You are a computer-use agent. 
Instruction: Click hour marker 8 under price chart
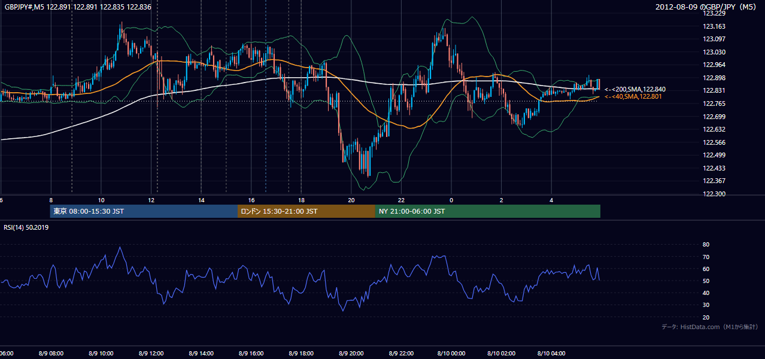(51, 200)
